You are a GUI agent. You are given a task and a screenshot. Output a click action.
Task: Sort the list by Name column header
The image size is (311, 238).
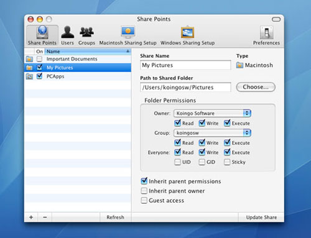click(88, 52)
